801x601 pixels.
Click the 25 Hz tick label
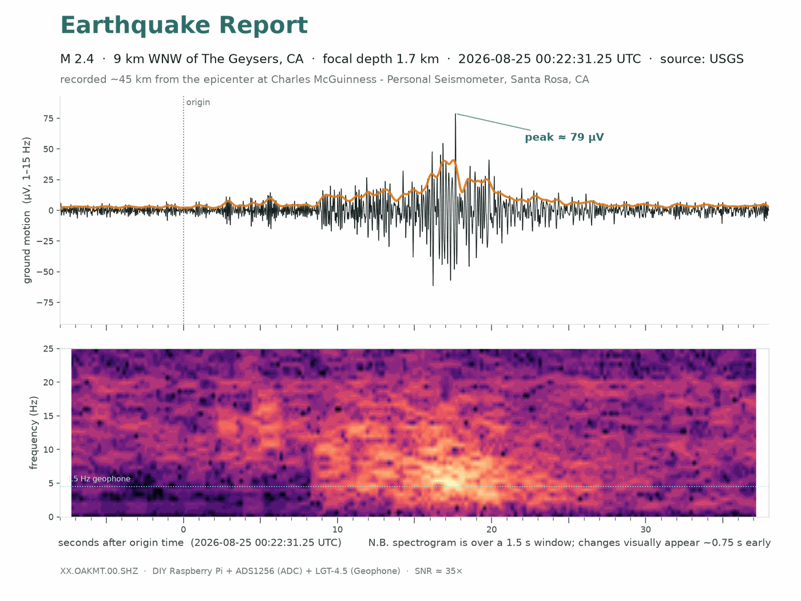pyautogui.click(x=47, y=349)
